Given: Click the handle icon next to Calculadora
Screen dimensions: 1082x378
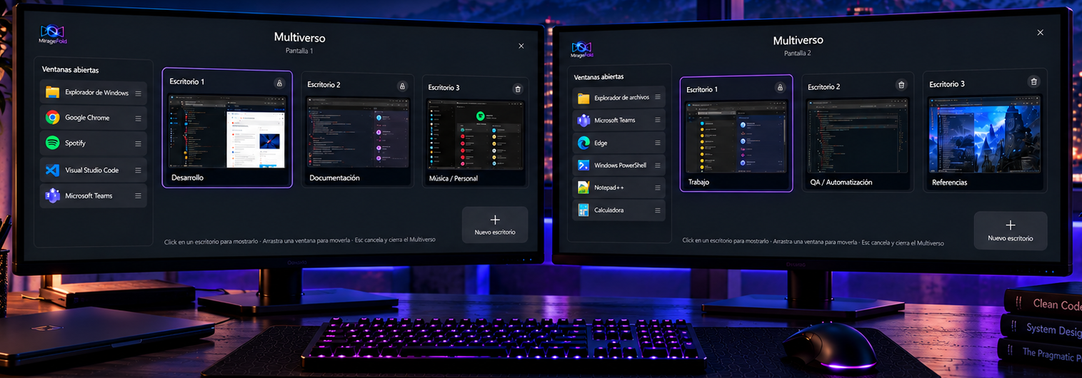Looking at the screenshot, I should click(x=658, y=210).
